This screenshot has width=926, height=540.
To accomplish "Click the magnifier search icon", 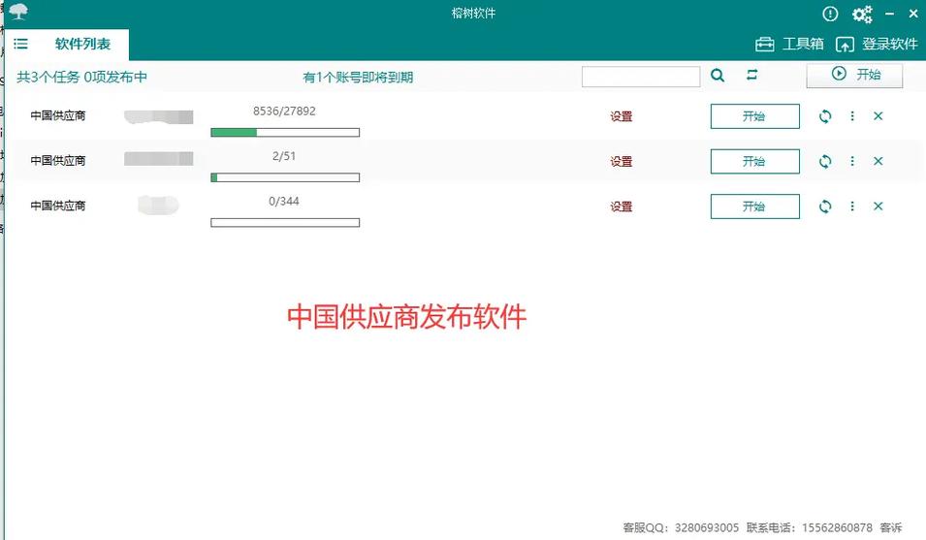I will tap(718, 75).
